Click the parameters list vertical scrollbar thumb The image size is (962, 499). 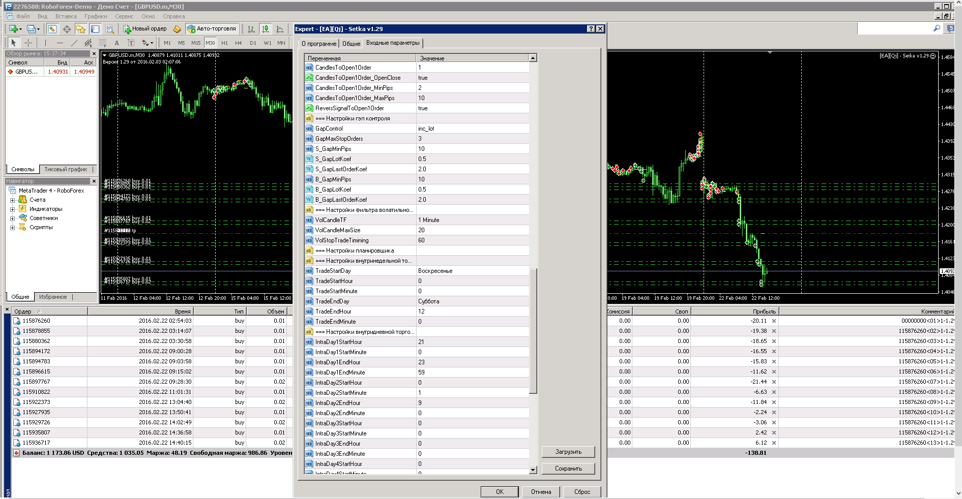point(533,330)
